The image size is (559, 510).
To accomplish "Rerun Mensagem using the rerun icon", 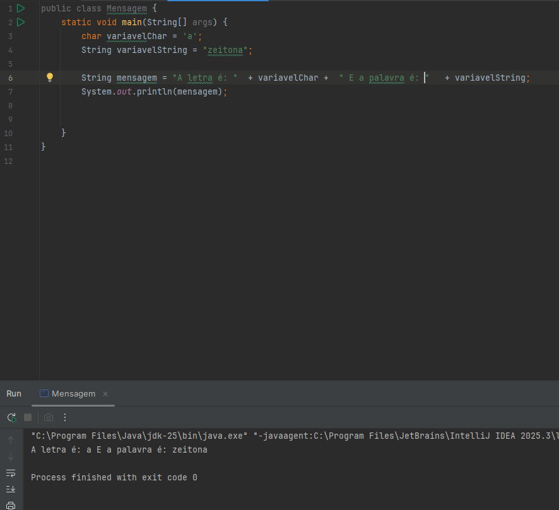I will [11, 417].
